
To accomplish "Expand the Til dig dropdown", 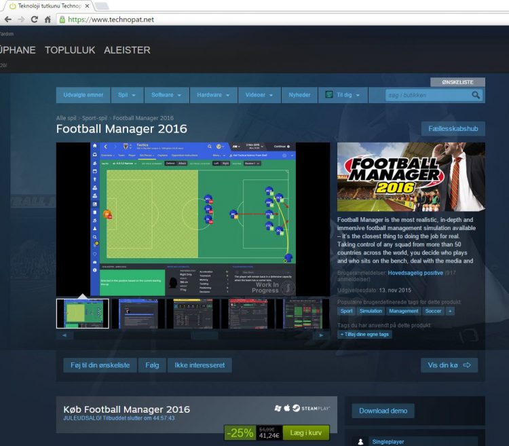I will [x=343, y=95].
